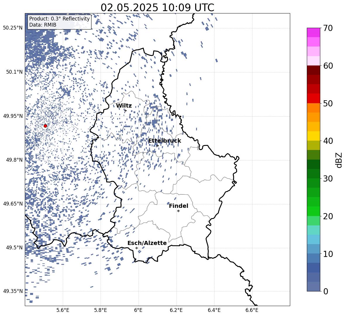Click the Wiltz station cross marker
The height and width of the screenshot is (316, 346).
126,110
